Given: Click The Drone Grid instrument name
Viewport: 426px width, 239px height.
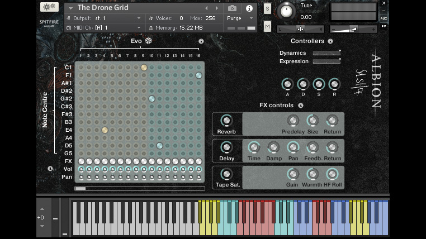Looking at the screenshot, I should (x=103, y=8).
